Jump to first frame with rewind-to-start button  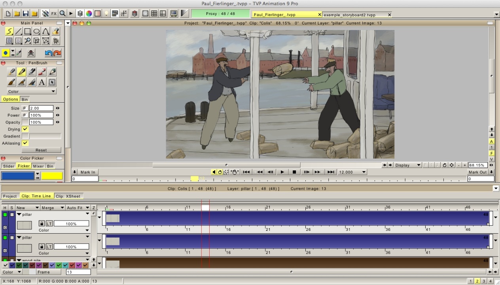click(x=246, y=172)
